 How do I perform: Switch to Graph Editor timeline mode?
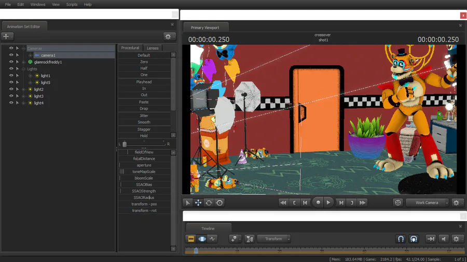point(212,239)
